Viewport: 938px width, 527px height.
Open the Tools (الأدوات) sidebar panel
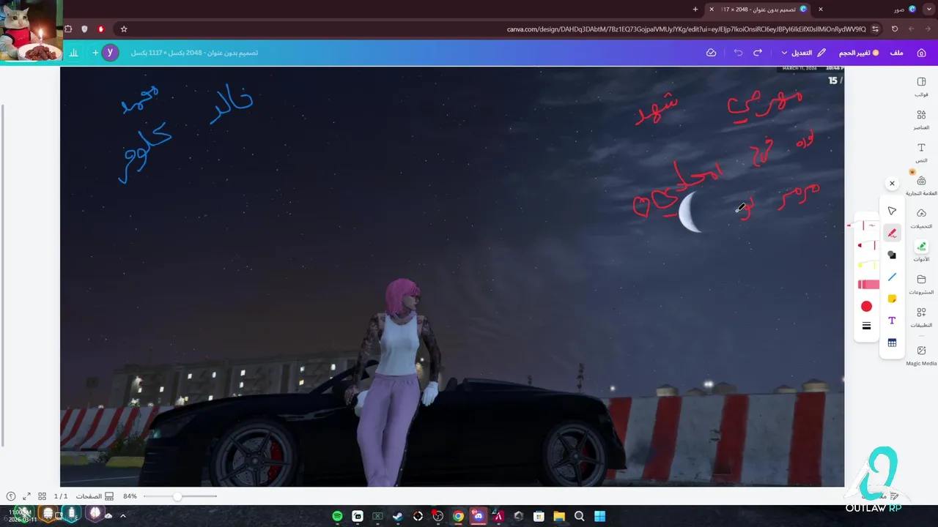pos(921,251)
